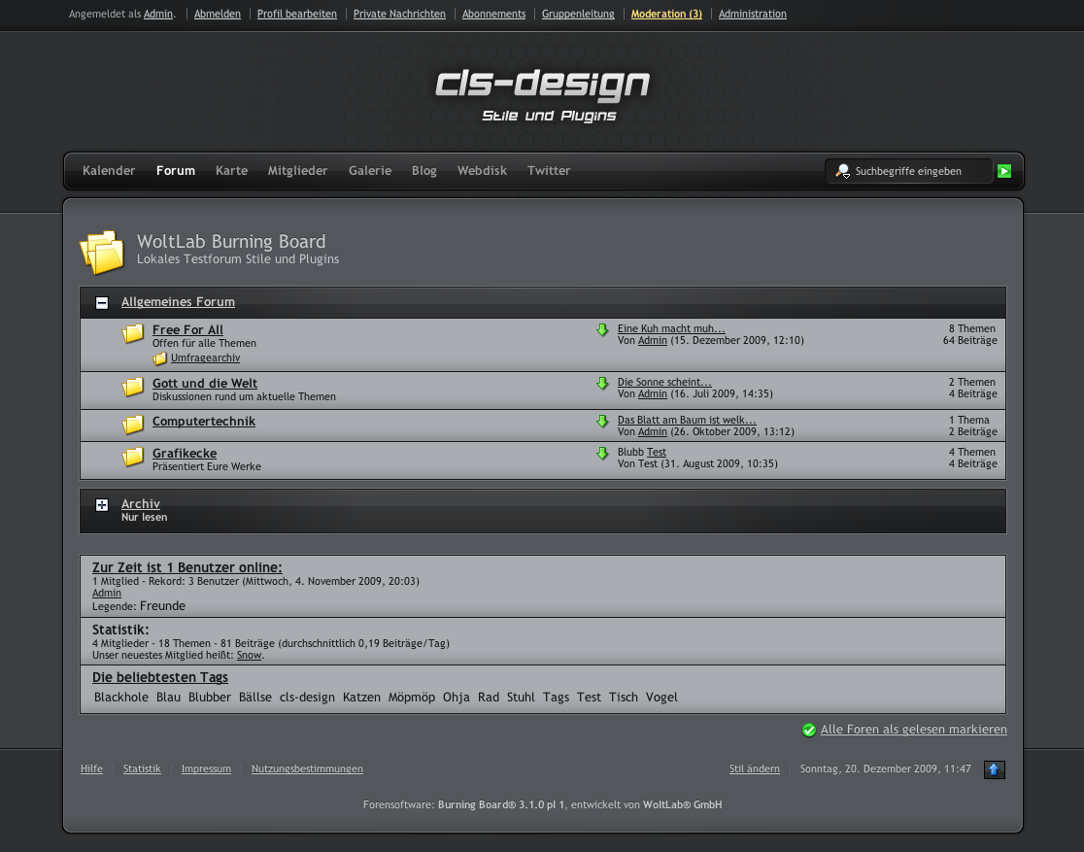
Task: Focus the Suchbegriffe eingeben search field
Action: [x=918, y=171]
